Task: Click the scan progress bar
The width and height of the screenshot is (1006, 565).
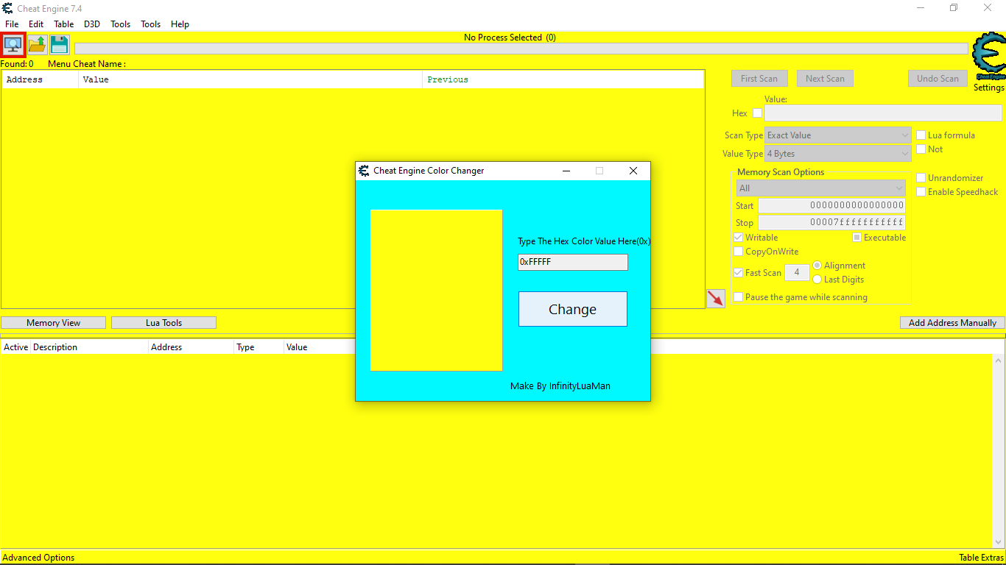Action: coord(521,49)
